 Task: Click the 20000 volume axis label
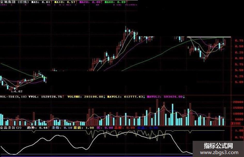238,102
